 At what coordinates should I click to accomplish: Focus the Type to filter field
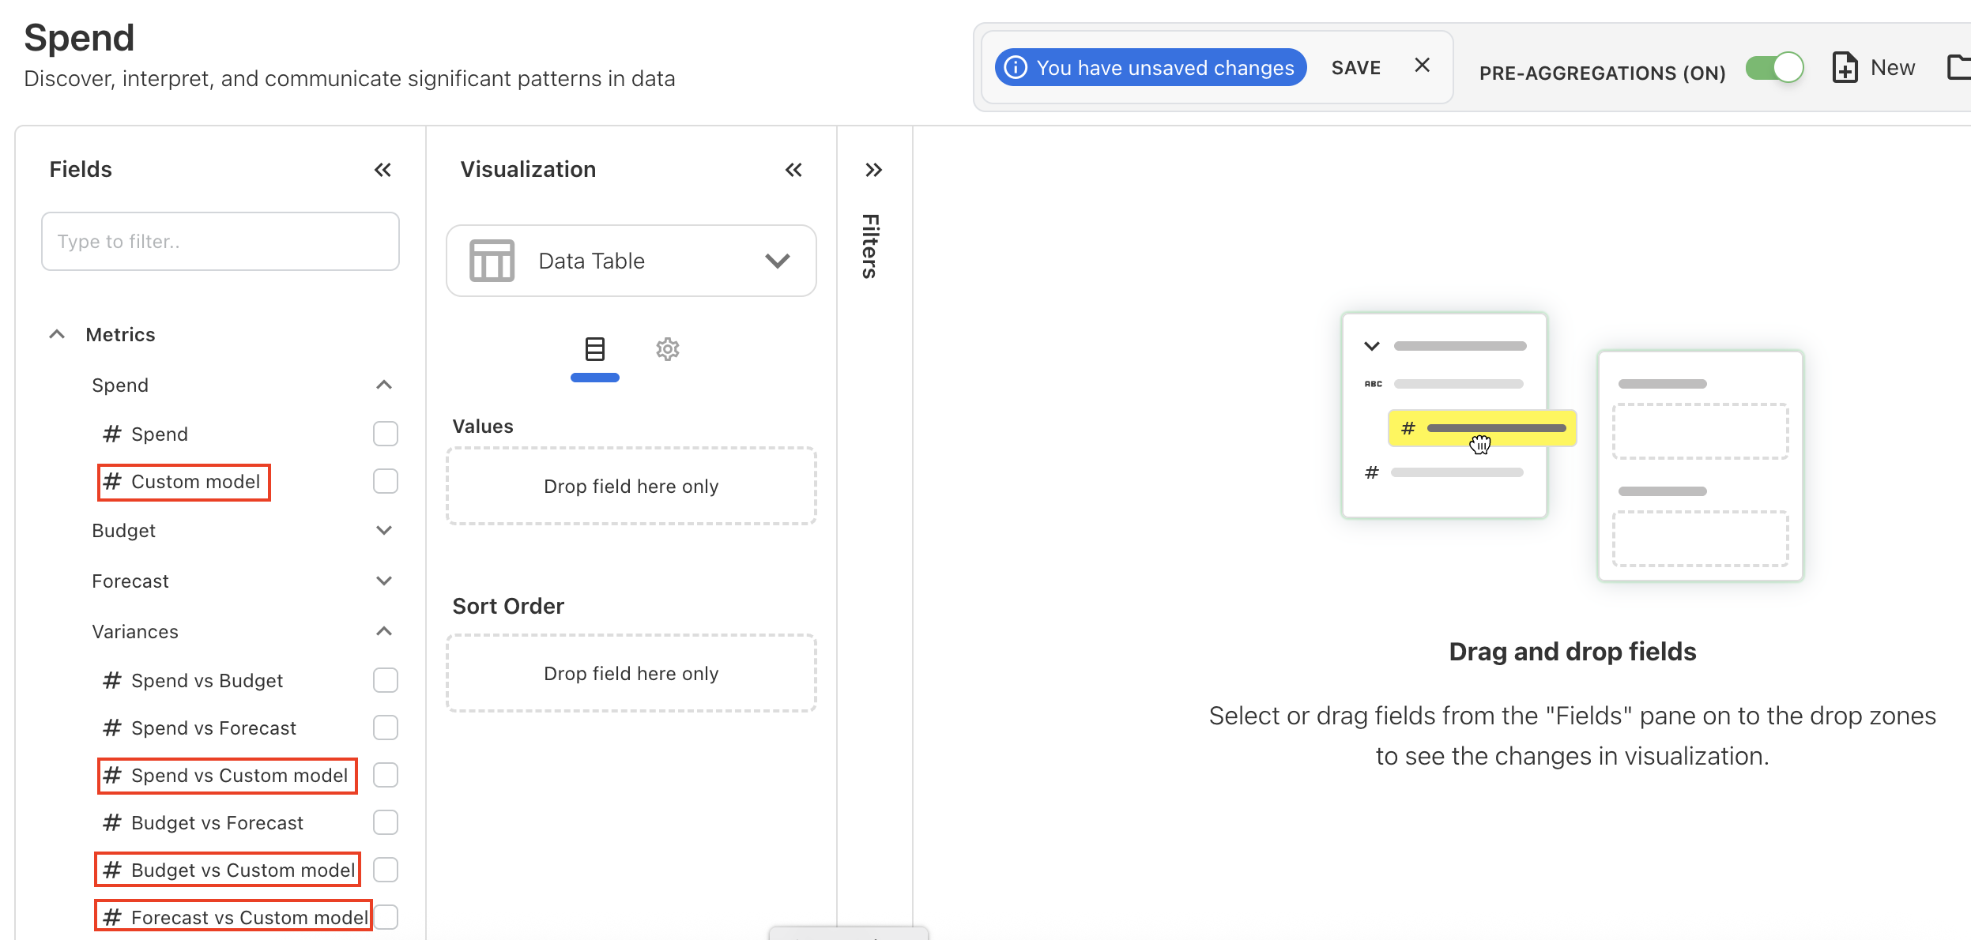click(x=220, y=242)
